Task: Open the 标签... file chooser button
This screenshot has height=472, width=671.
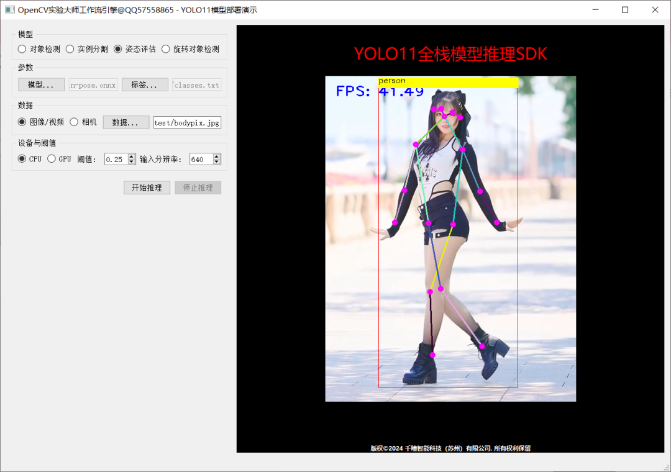Action: point(145,84)
